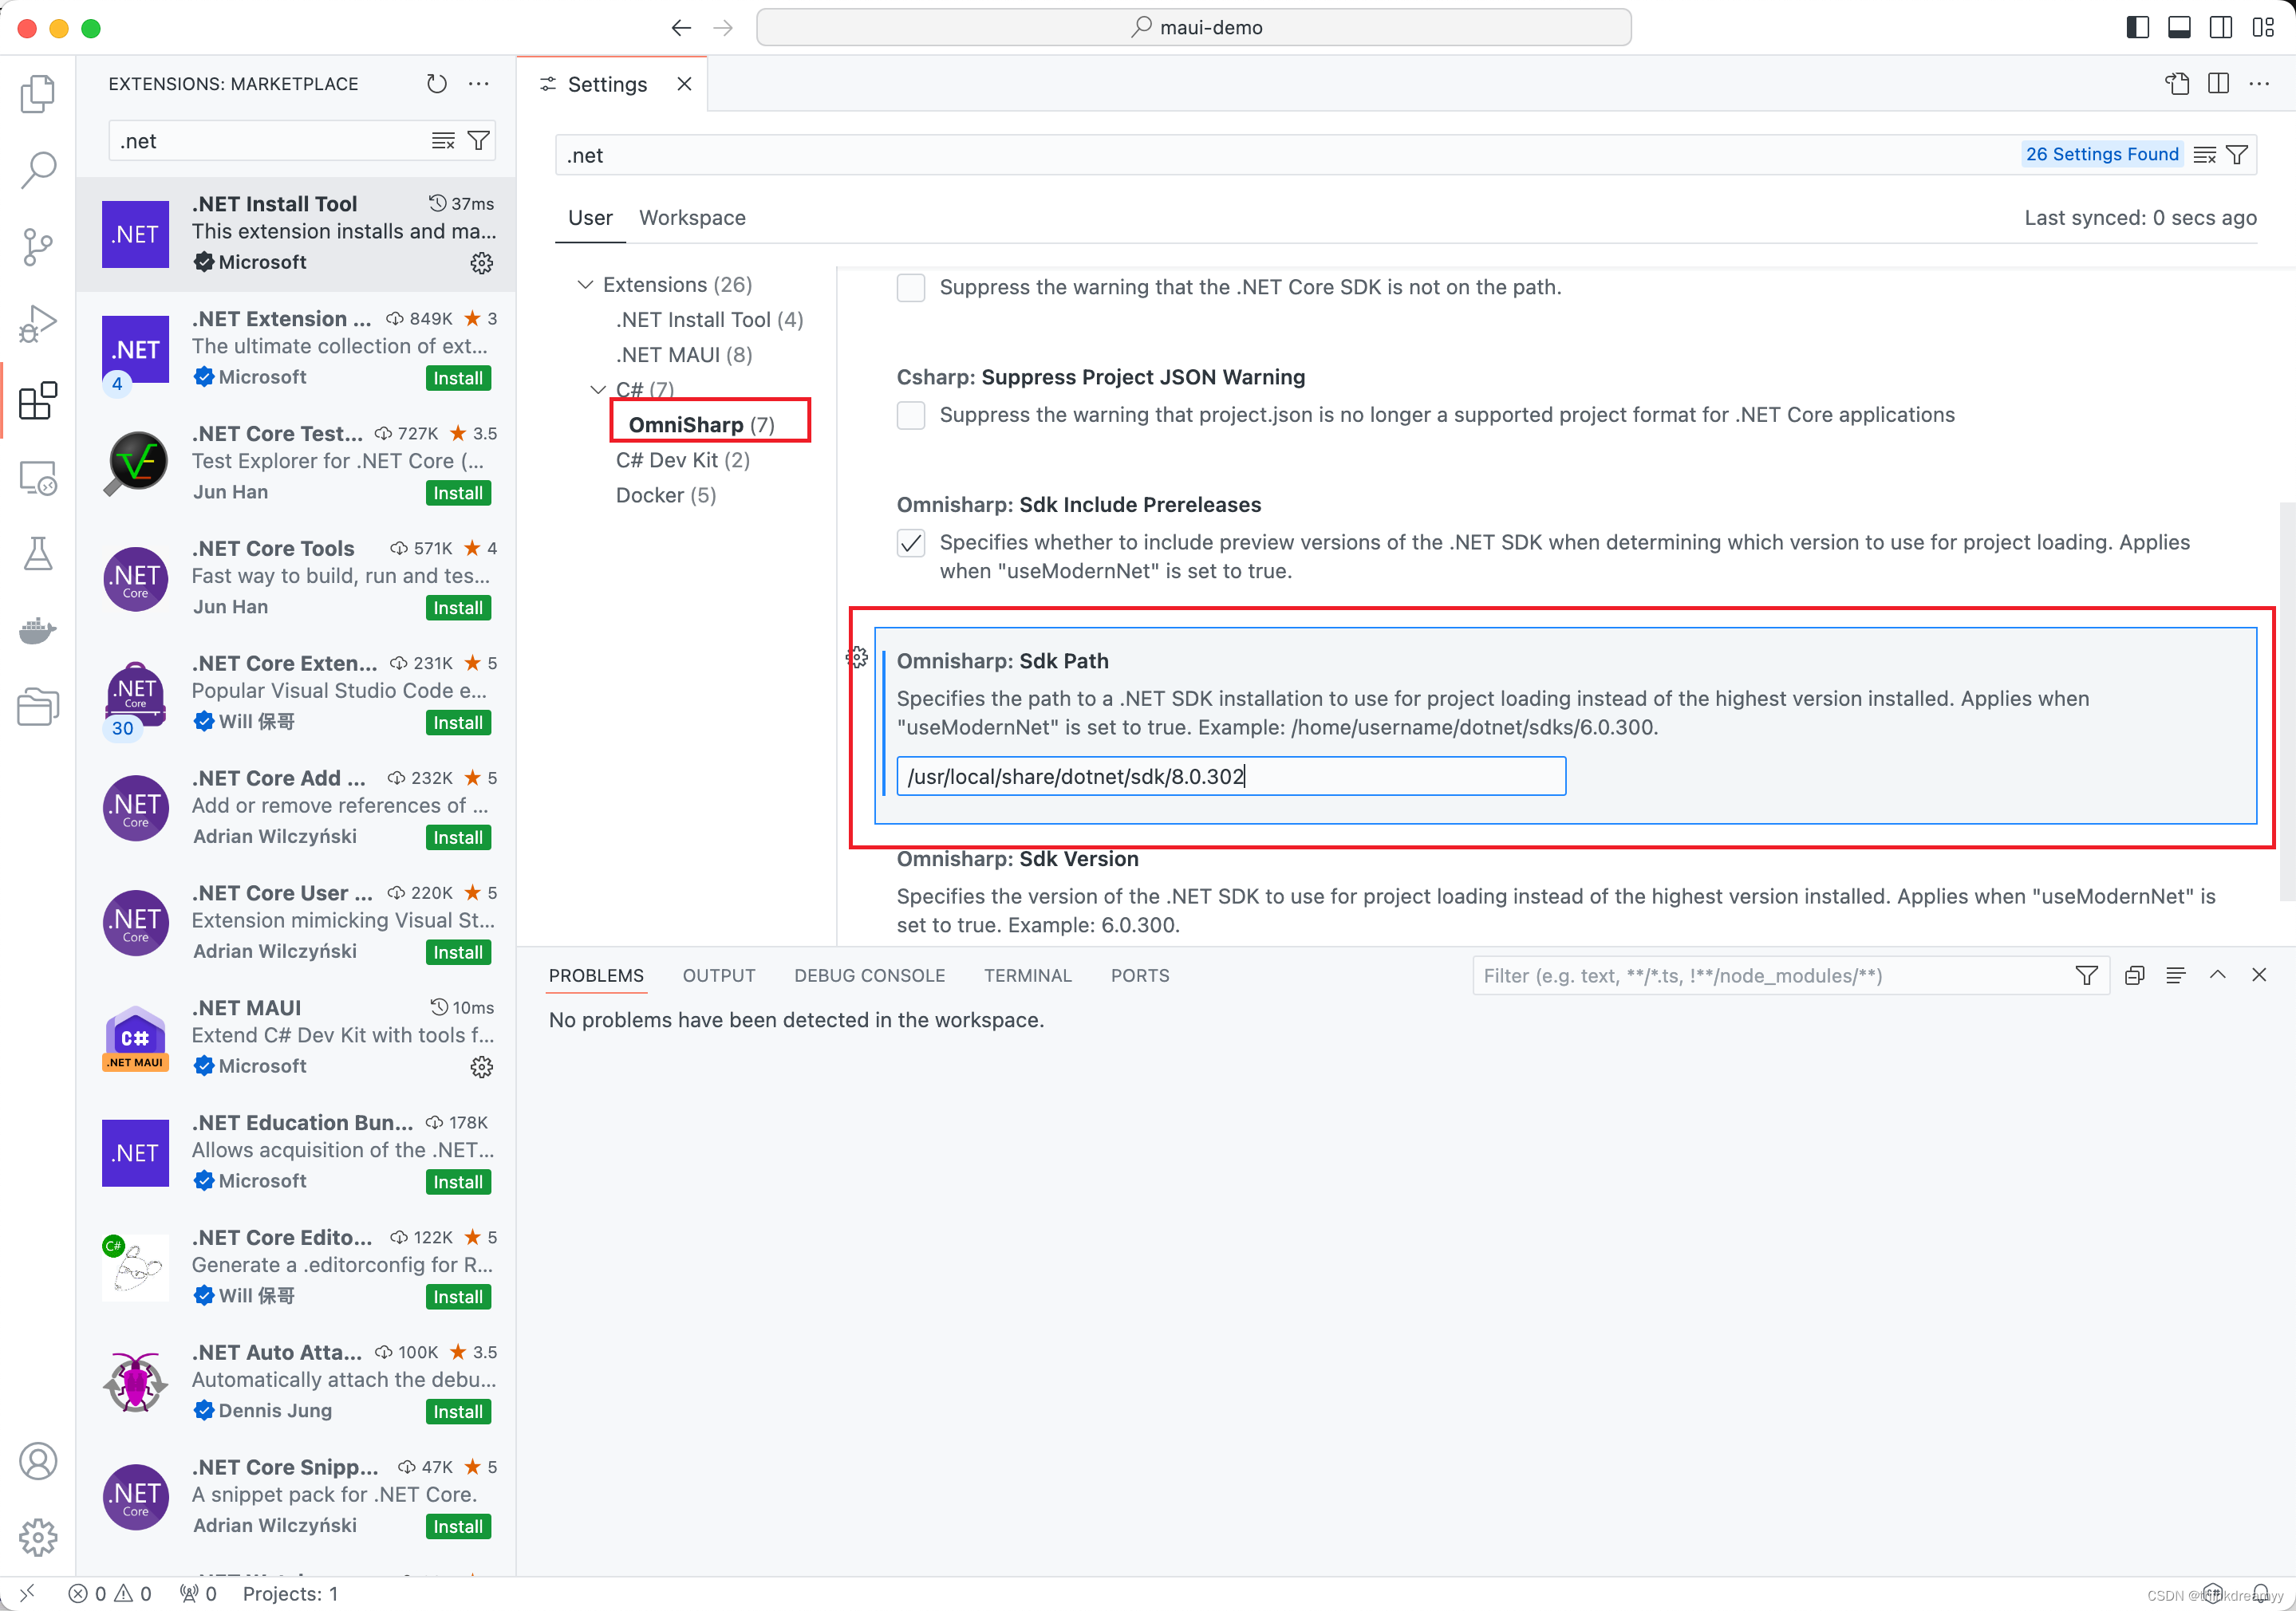Click the Sdk Path text input

1231,777
